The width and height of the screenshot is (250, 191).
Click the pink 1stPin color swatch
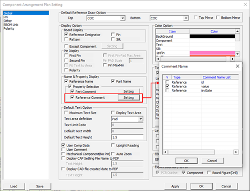click(212, 53)
